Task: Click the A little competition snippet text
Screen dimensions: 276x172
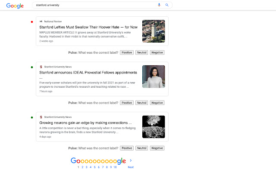Action: click(x=88, y=130)
